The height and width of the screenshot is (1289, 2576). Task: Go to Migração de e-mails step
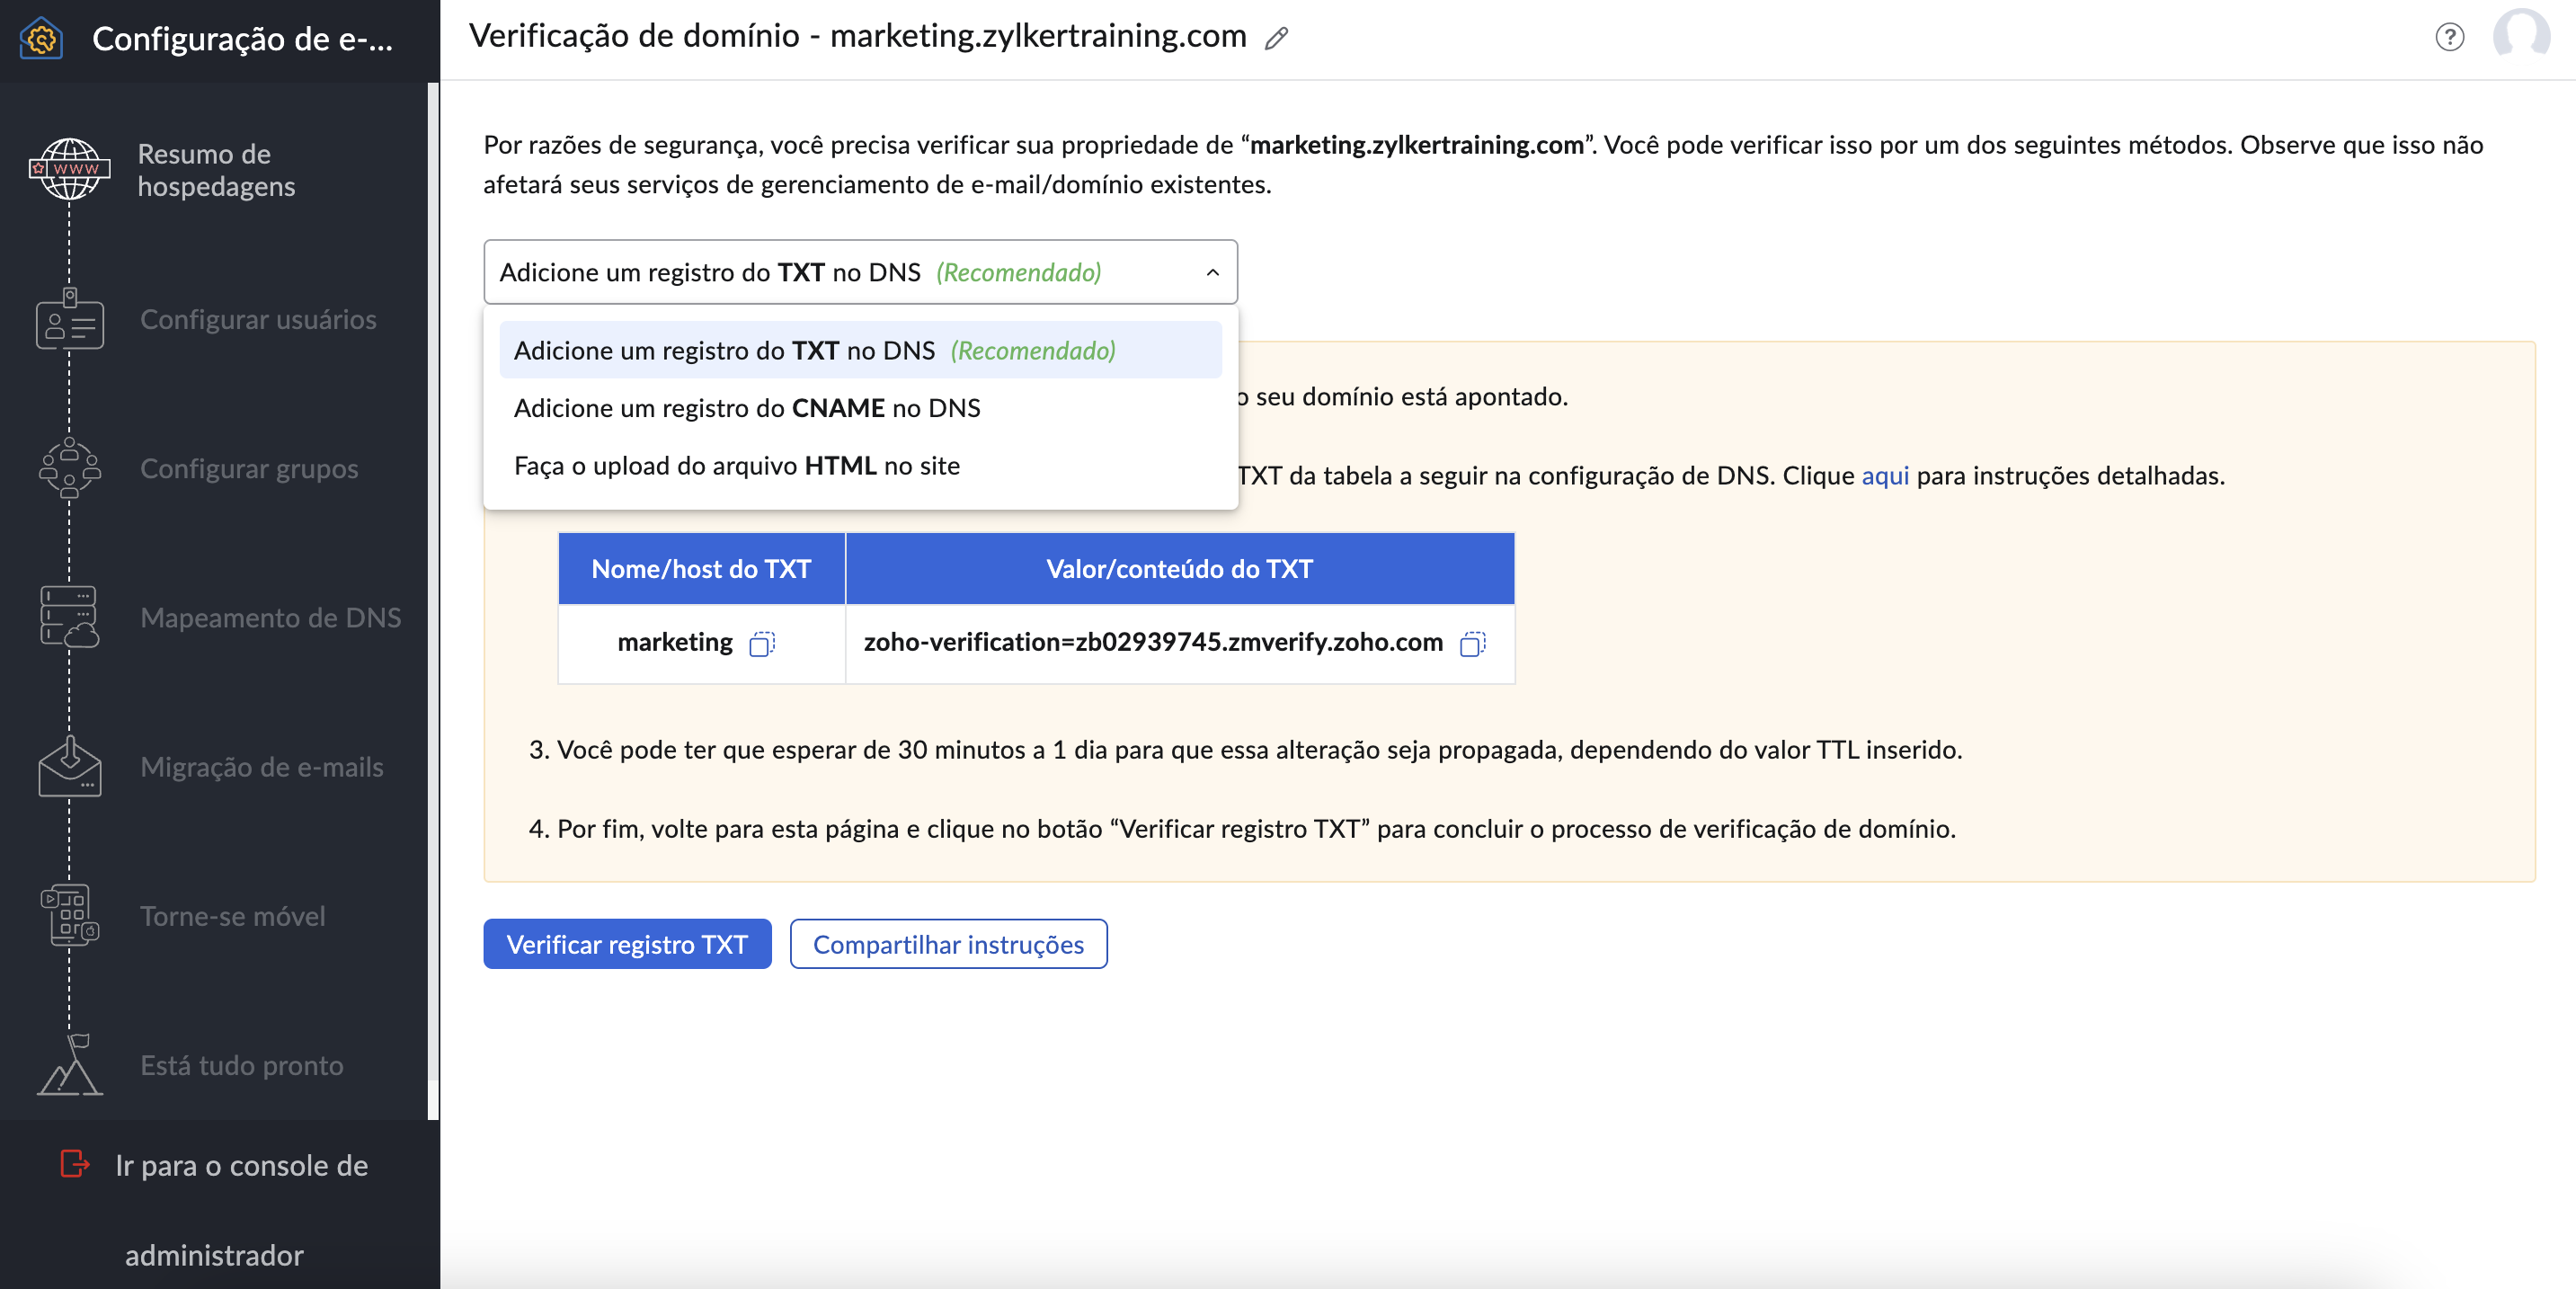262,766
